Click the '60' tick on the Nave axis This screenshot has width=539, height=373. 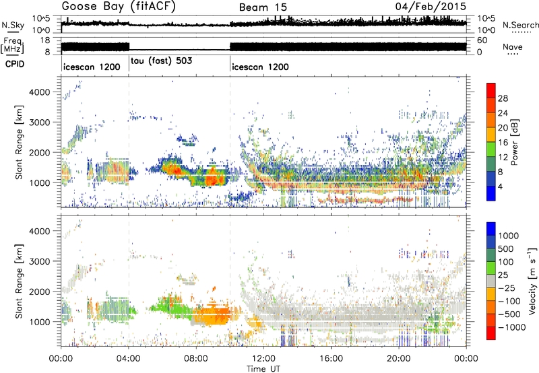tap(482, 40)
